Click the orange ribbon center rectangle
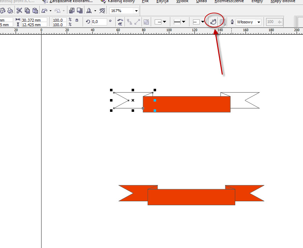The image size is (303, 248). [x=191, y=197]
